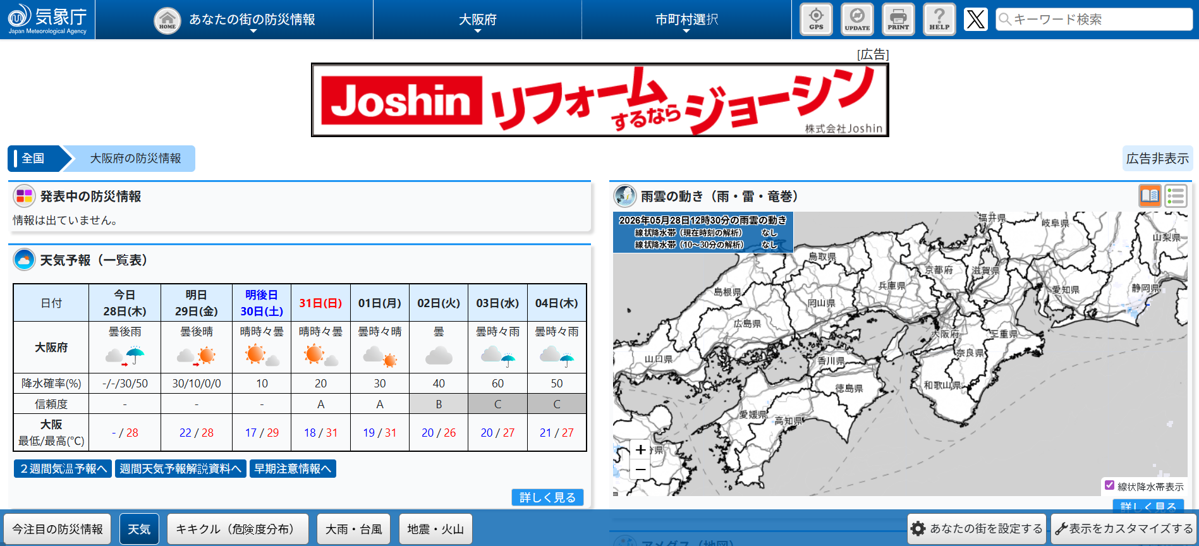Click the 03日(水) cloudy-with-rain weather icon

click(x=498, y=356)
